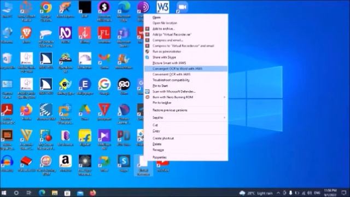Open Mail app from the taskbar
The image size is (350, 197).
tap(80, 193)
